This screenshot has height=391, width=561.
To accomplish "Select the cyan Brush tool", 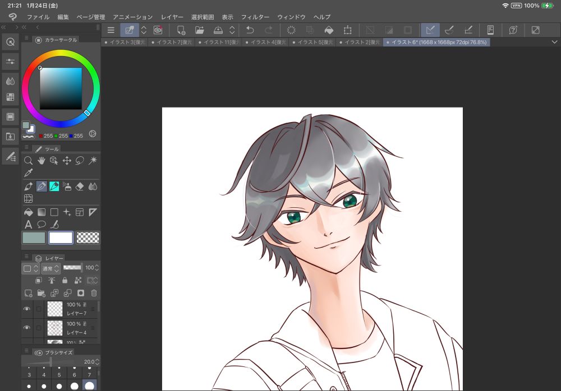I will pos(54,186).
